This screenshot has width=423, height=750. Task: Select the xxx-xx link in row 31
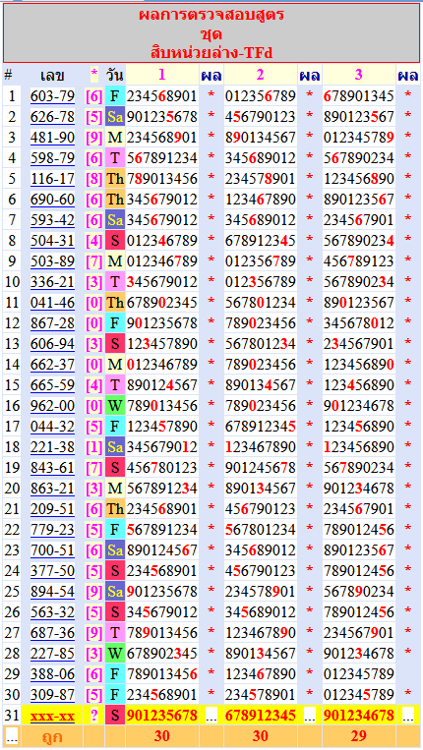click(x=53, y=716)
